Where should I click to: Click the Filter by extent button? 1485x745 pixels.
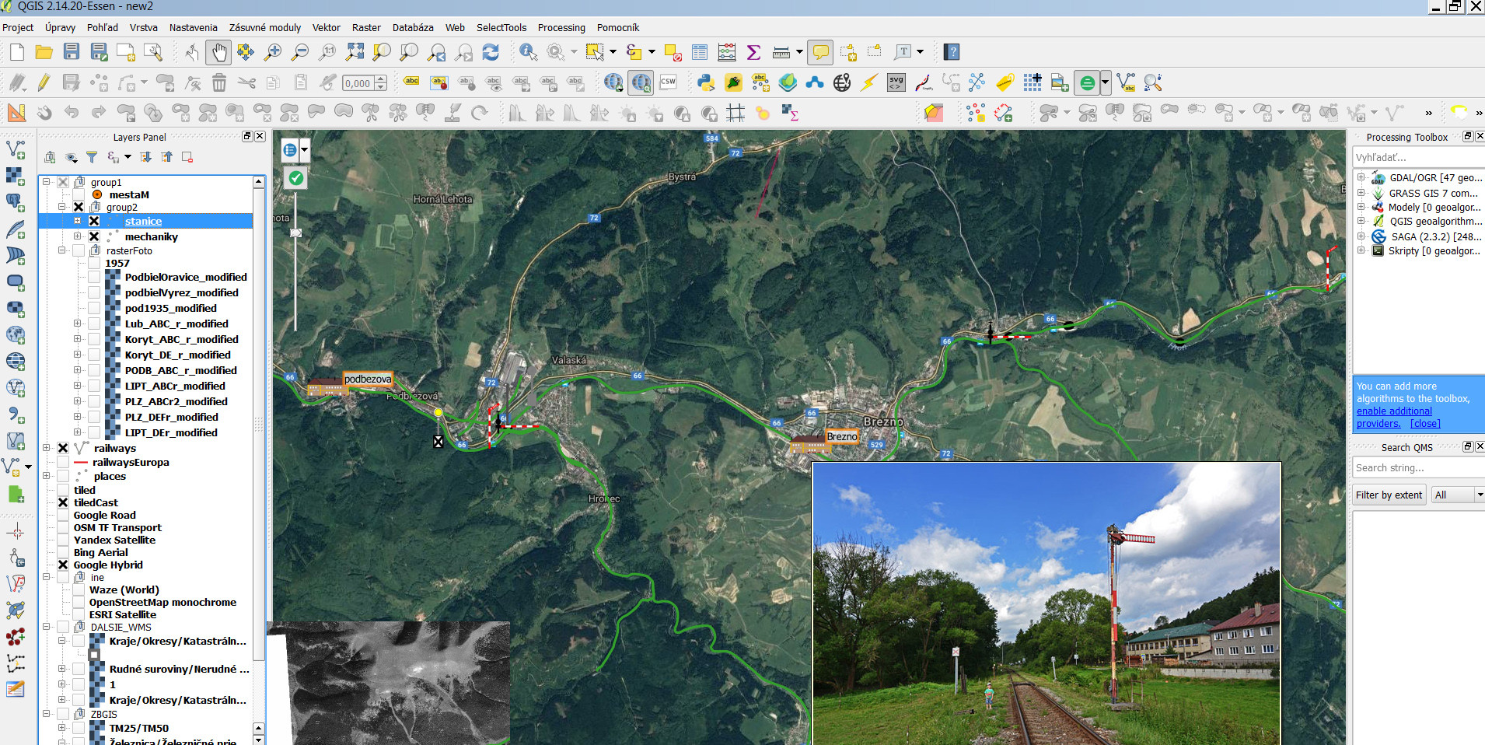(1389, 495)
